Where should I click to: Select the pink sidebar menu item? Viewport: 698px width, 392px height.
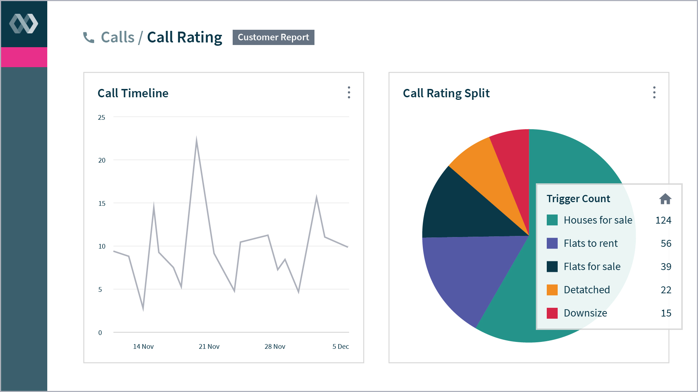click(24, 57)
